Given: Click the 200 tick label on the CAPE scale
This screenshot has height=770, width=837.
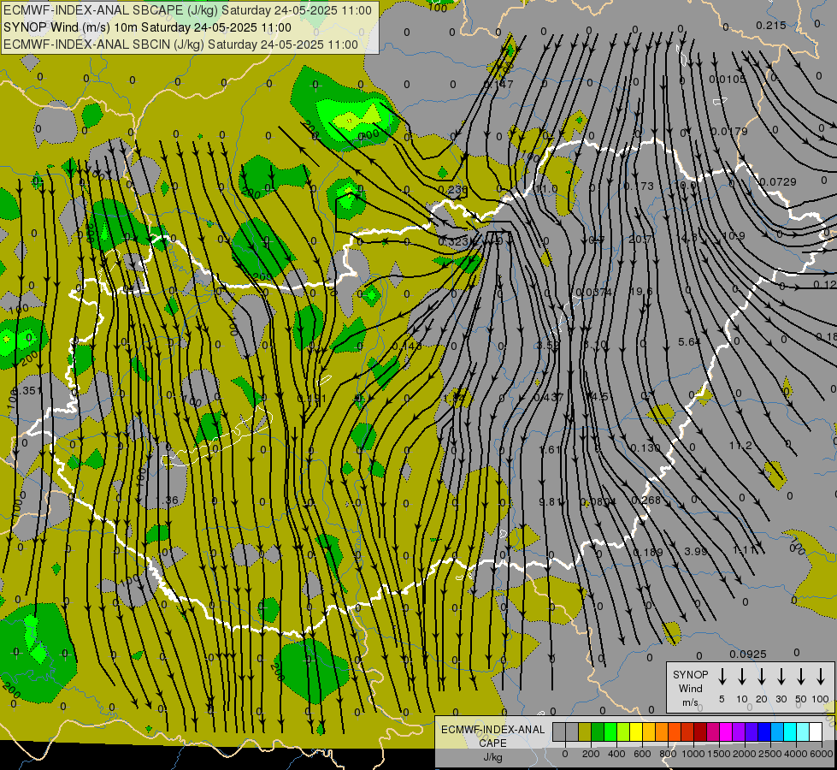Looking at the screenshot, I should pos(591,754).
